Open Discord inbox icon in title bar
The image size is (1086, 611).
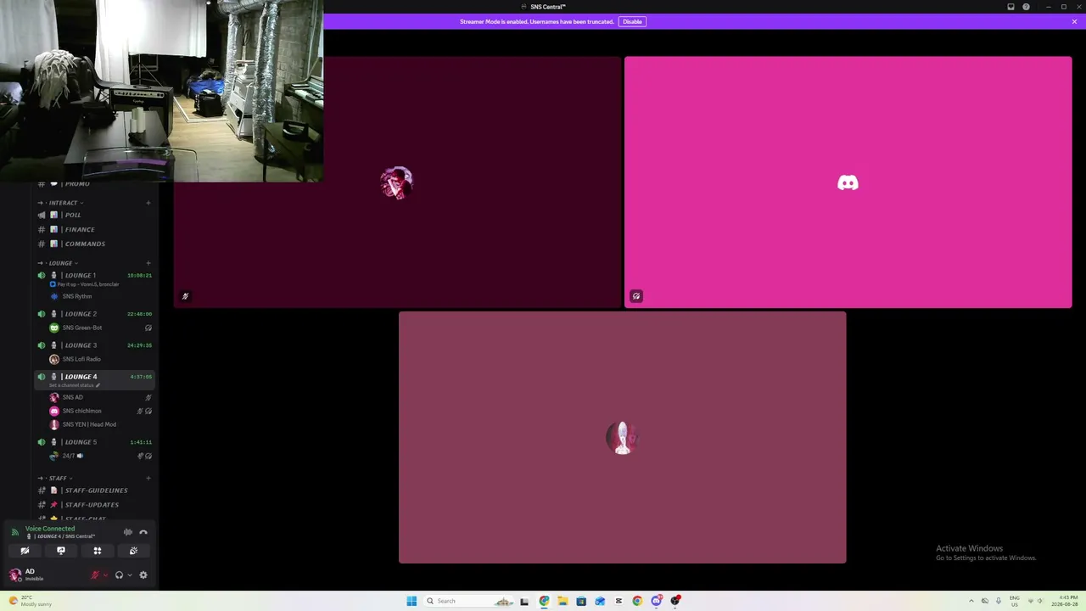click(x=1010, y=7)
